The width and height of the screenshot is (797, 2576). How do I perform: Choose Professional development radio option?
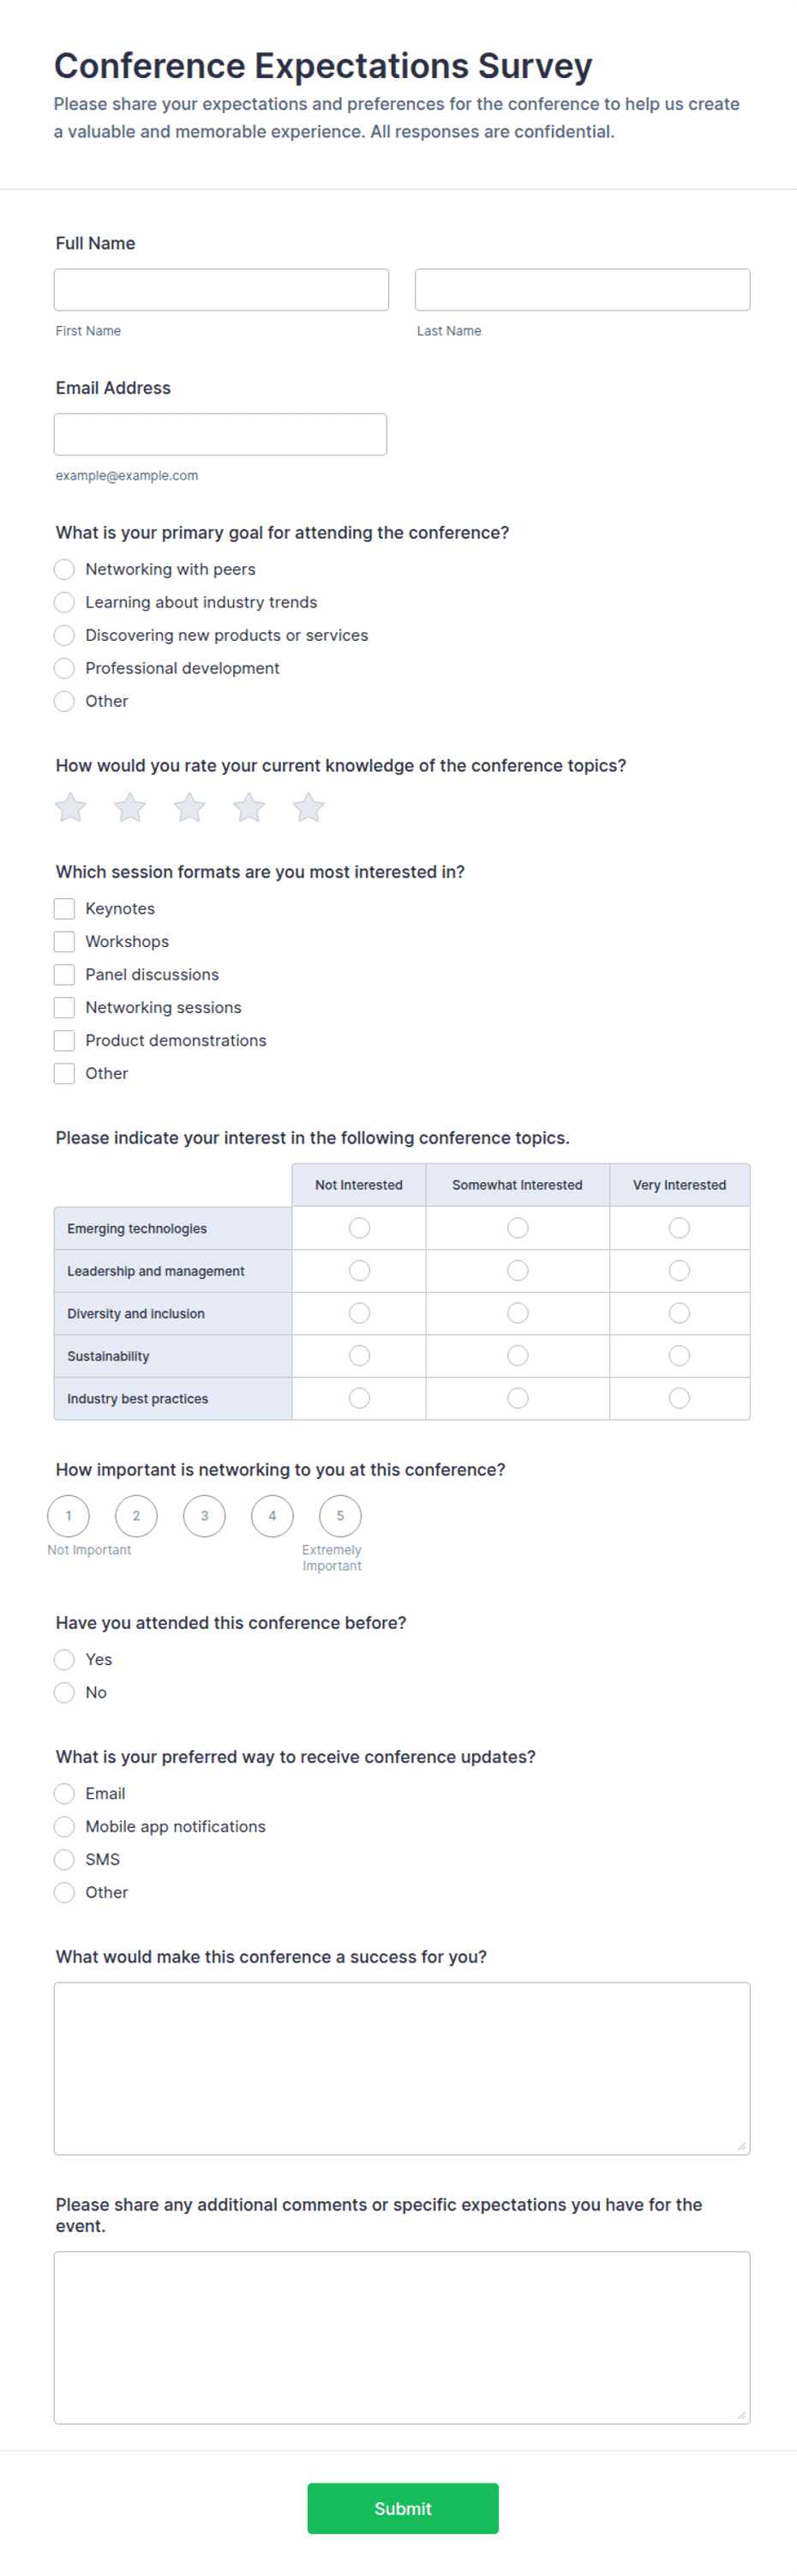click(64, 668)
